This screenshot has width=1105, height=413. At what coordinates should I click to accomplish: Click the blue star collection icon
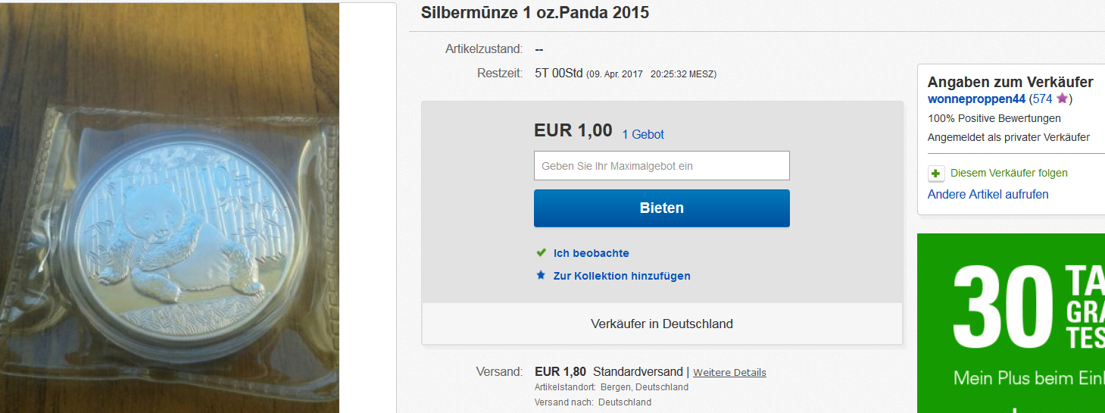coord(541,275)
